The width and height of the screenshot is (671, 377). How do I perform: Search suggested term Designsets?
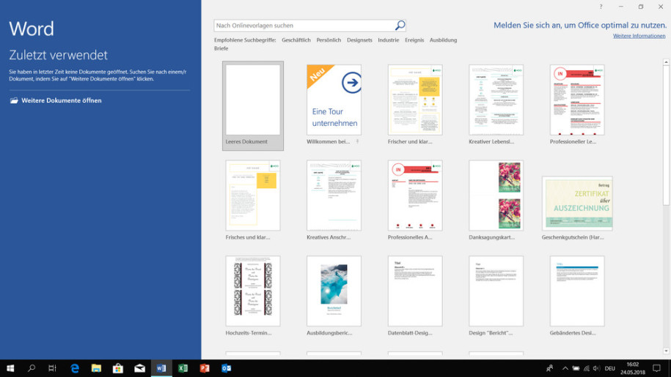[359, 40]
